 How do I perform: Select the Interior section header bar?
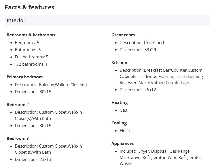tap(107, 20)
